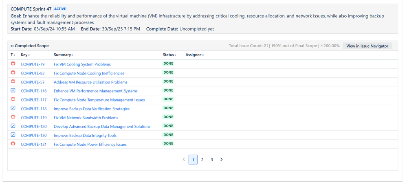Click the DONE status badge for COMPUTE-116
Image resolution: width=407 pixels, height=182 pixels.
click(x=168, y=90)
